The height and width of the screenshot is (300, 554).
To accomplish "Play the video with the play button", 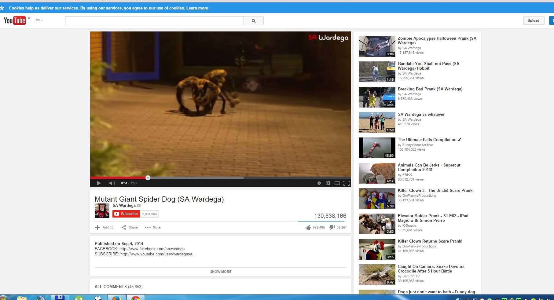I will tap(98, 183).
